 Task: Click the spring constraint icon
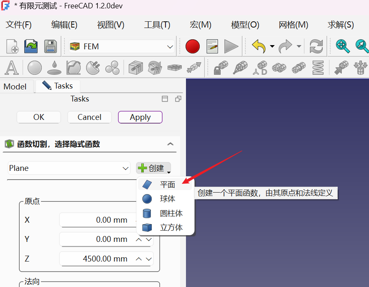pyautogui.click(x=318, y=67)
